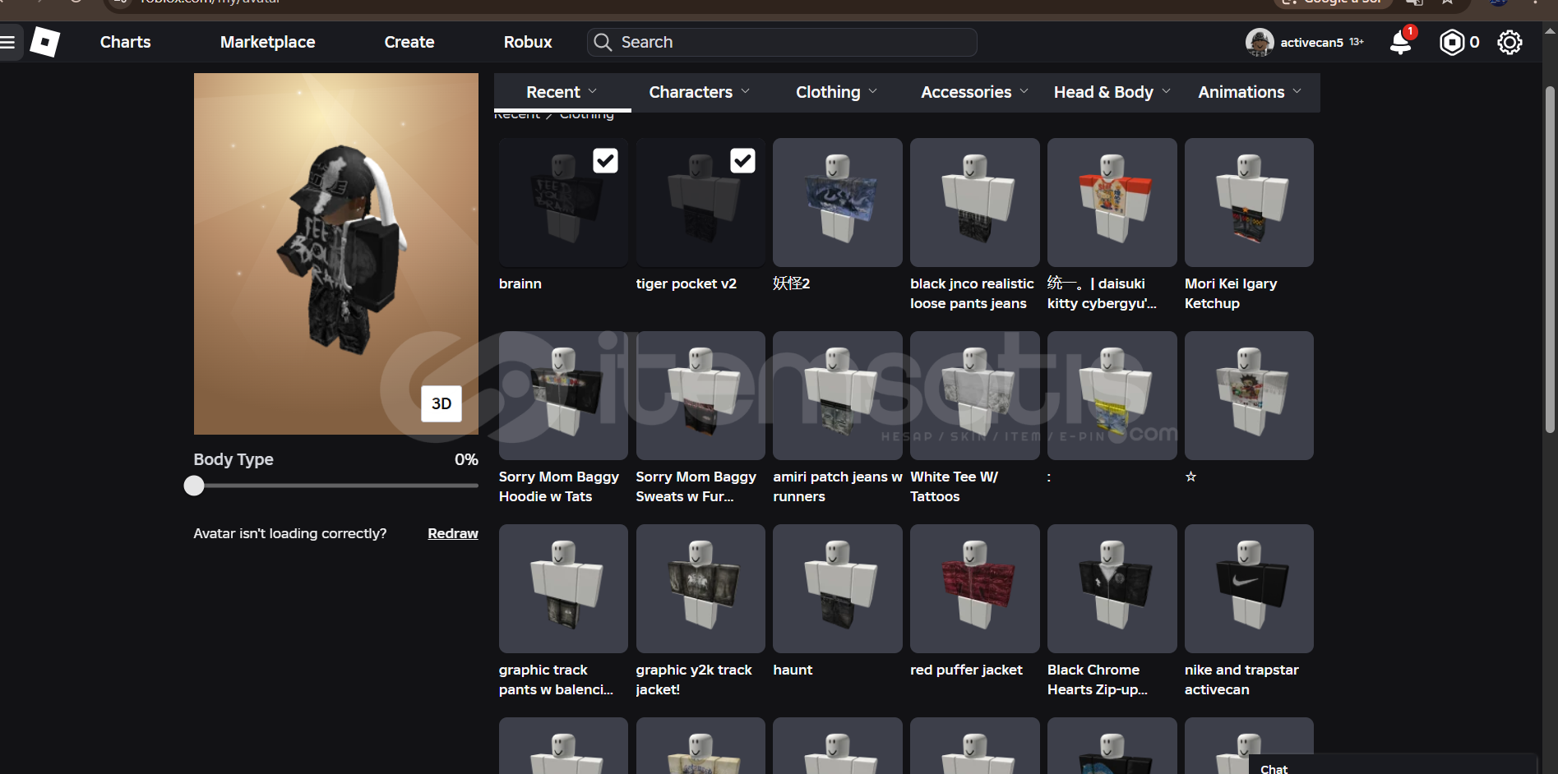Open the notifications bell
Image resolution: width=1558 pixels, height=774 pixels.
pos(1400,42)
